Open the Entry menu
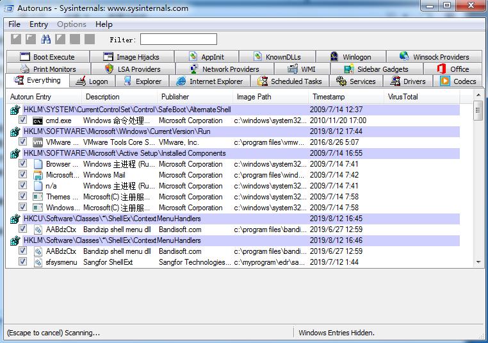This screenshot has width=488, height=343. [x=38, y=24]
